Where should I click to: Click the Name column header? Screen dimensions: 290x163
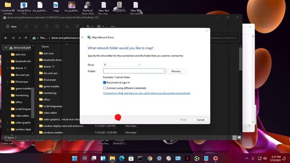(x=45, y=47)
